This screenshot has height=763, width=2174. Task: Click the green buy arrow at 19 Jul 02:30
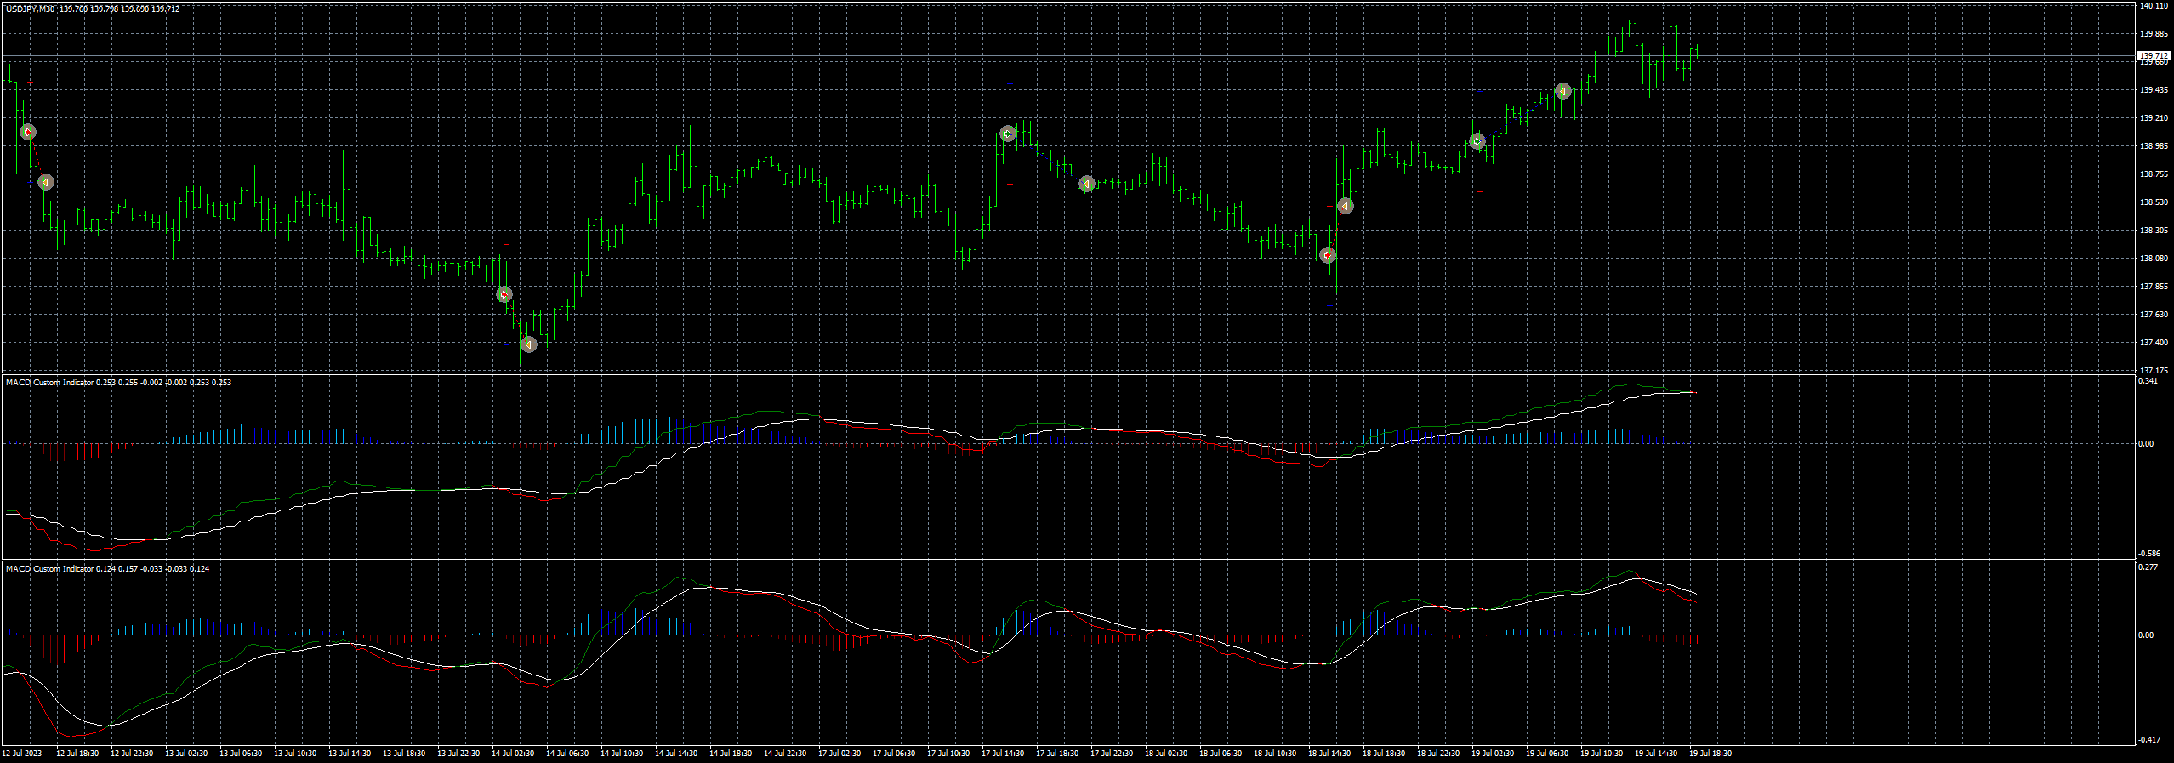click(x=1477, y=141)
